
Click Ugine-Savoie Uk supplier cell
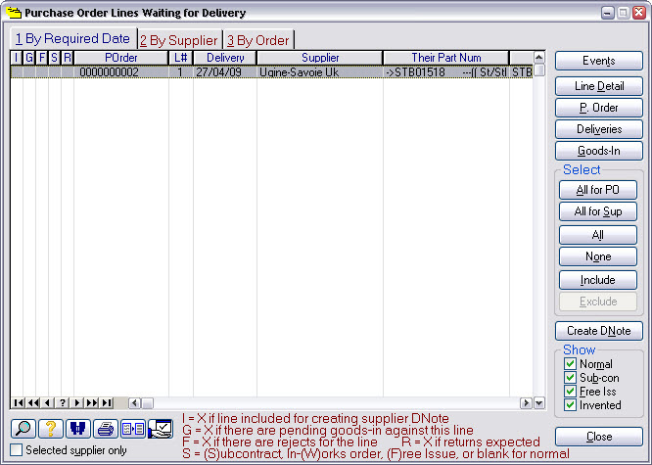(x=320, y=72)
